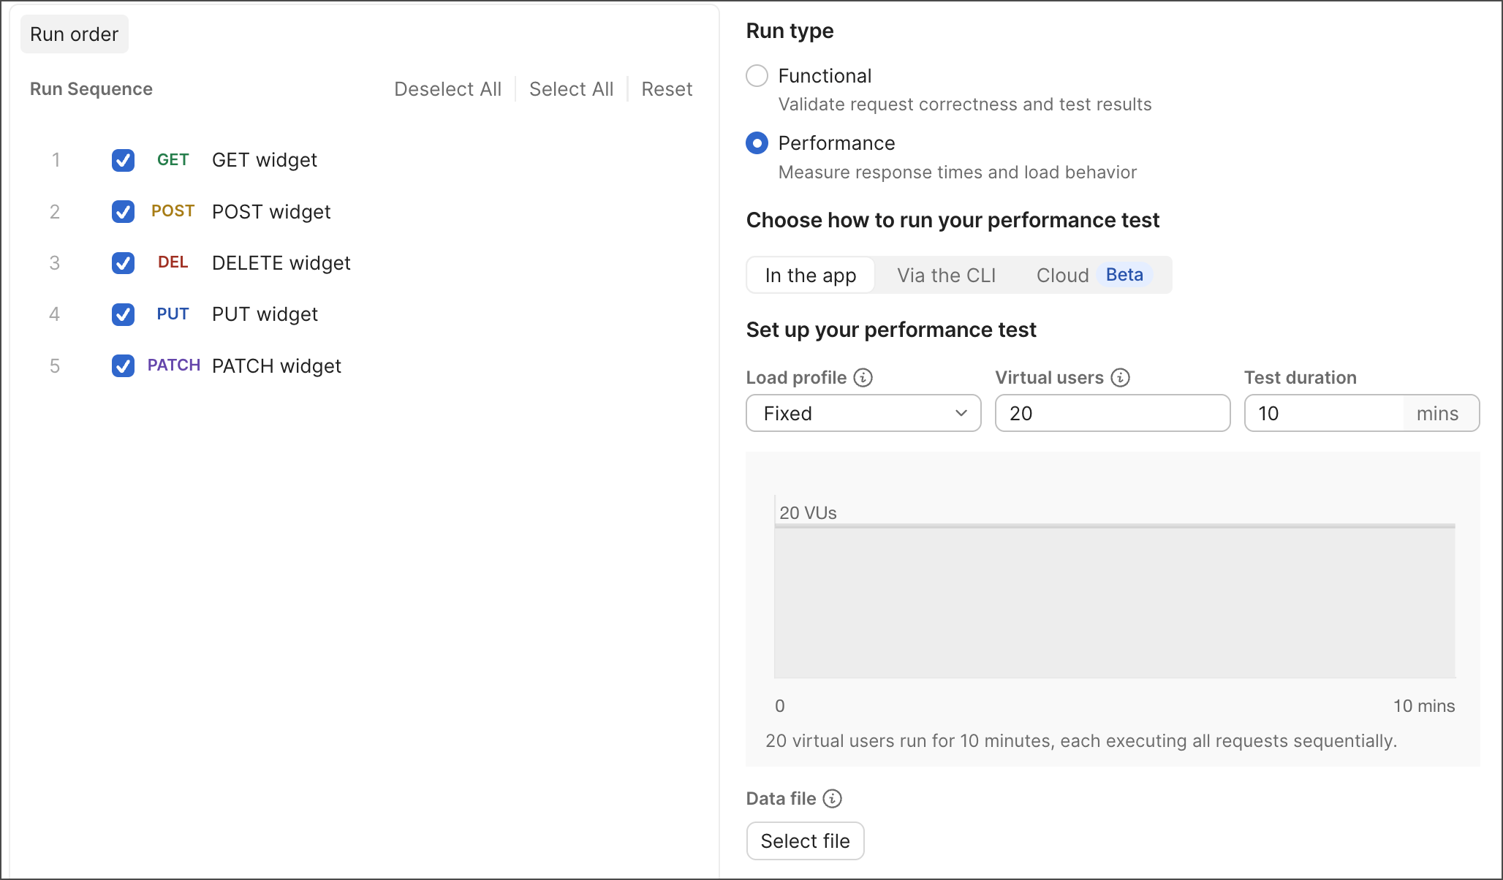Open the Run order tab
Image resolution: width=1503 pixels, height=880 pixels.
click(75, 34)
